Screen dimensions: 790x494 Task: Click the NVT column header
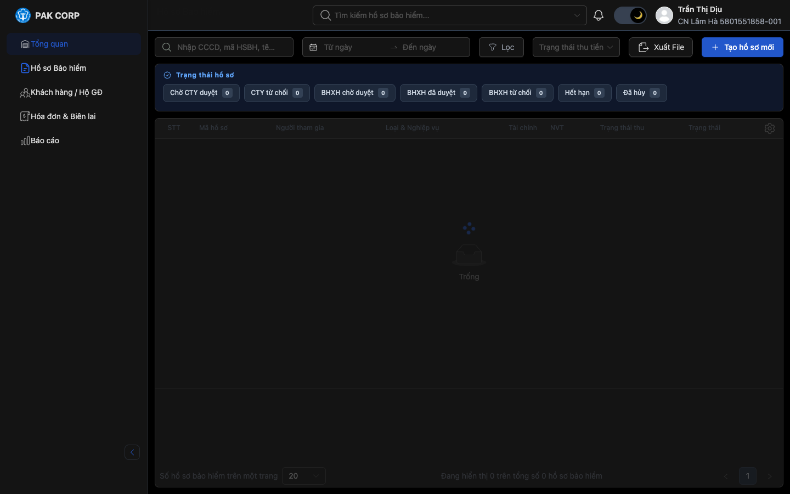(557, 128)
